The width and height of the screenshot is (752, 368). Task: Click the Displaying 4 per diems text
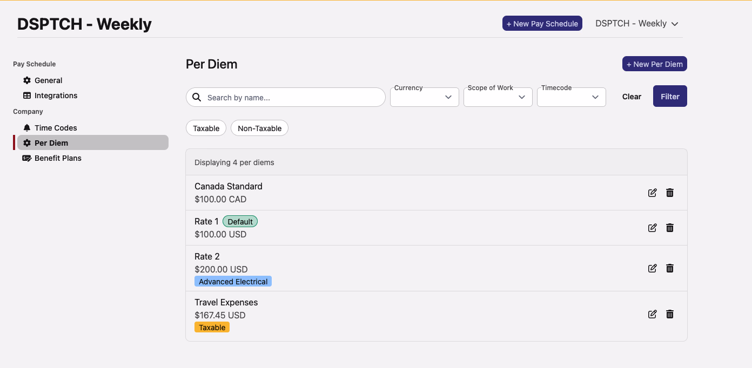point(234,162)
